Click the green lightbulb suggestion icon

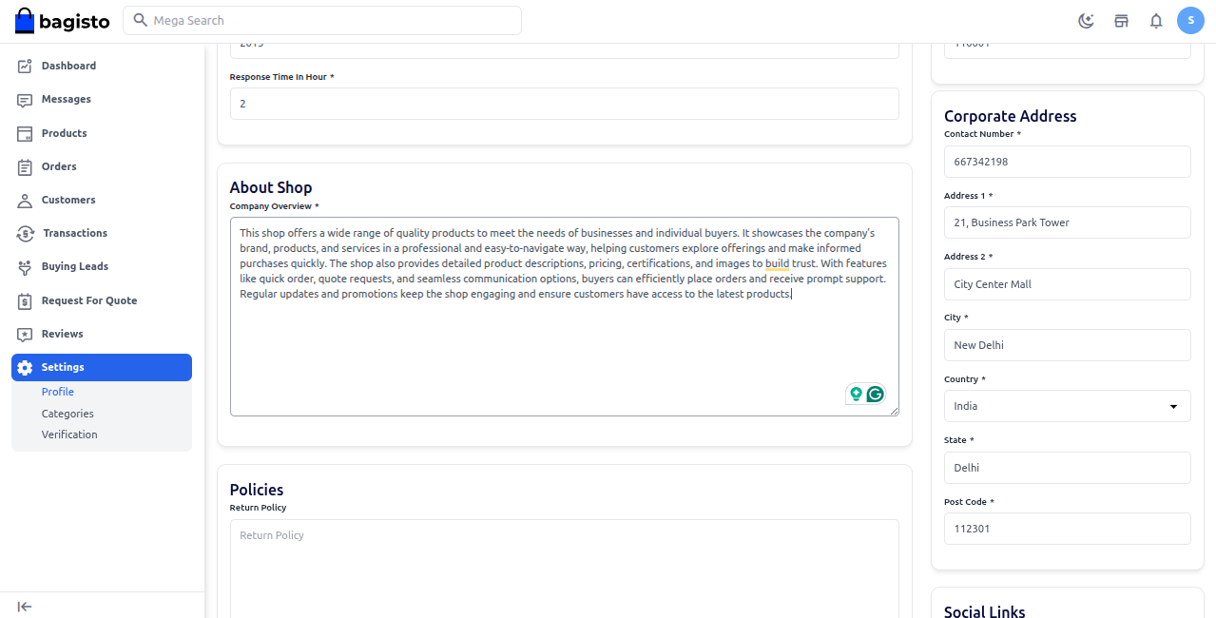856,394
